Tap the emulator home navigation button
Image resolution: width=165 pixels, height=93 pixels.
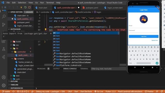click(144, 67)
